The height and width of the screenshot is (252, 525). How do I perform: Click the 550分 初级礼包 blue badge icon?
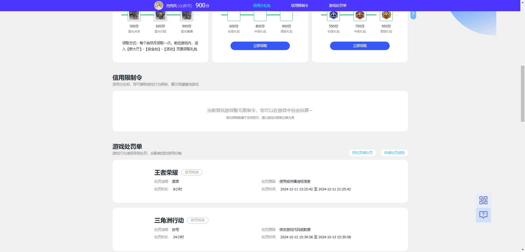[333, 16]
